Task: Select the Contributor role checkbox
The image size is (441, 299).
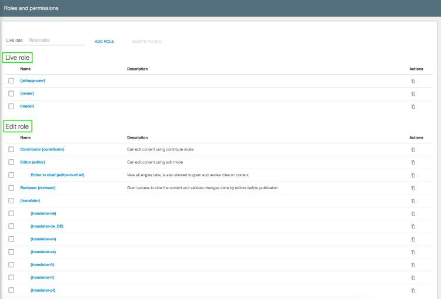Action: click(11, 149)
